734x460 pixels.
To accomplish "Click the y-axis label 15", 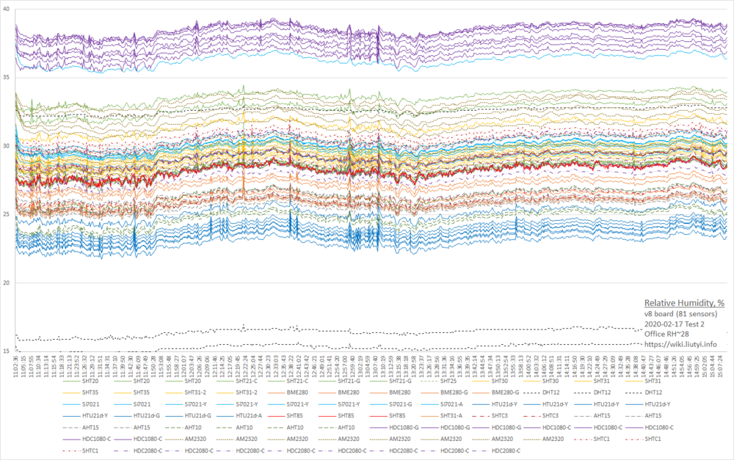I will (x=6, y=351).
